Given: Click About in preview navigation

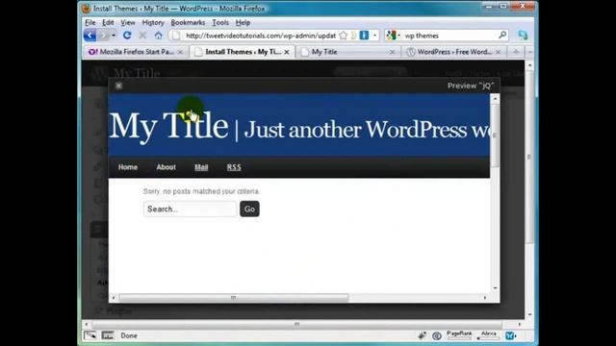Looking at the screenshot, I should [x=166, y=167].
